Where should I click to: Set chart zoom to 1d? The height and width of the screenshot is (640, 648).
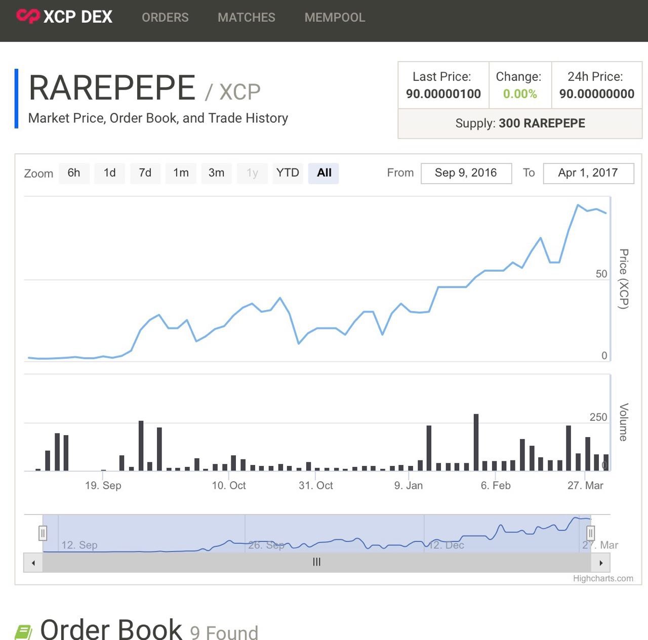[110, 173]
